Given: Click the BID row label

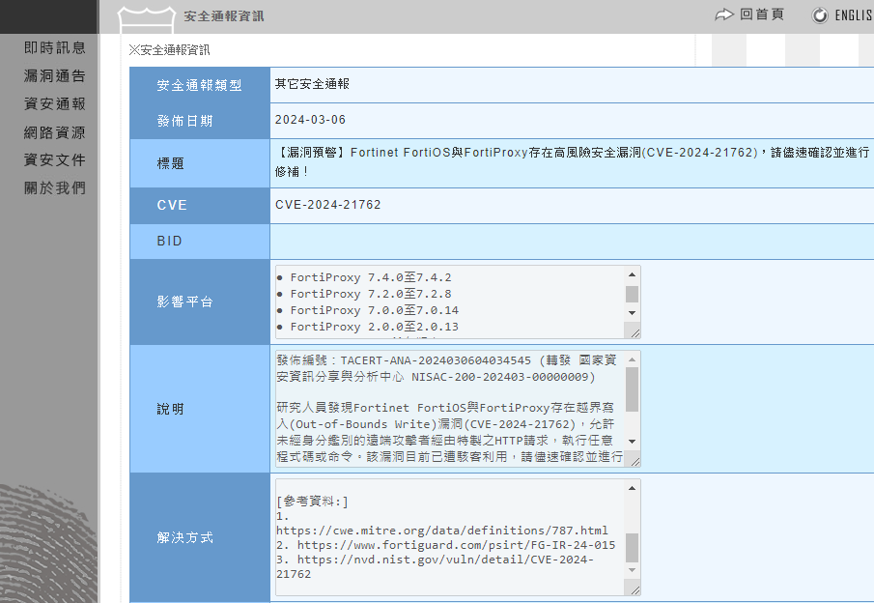Looking at the screenshot, I should pos(169,241).
